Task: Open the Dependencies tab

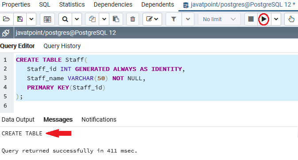Action: point(113,4)
